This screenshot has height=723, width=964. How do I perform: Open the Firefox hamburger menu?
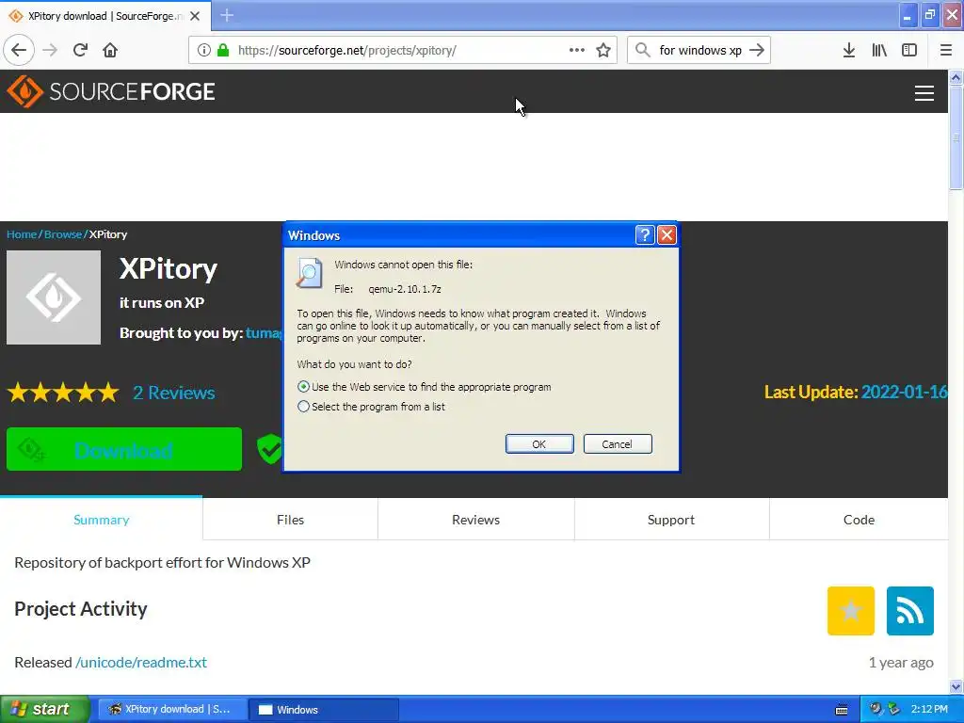[946, 50]
